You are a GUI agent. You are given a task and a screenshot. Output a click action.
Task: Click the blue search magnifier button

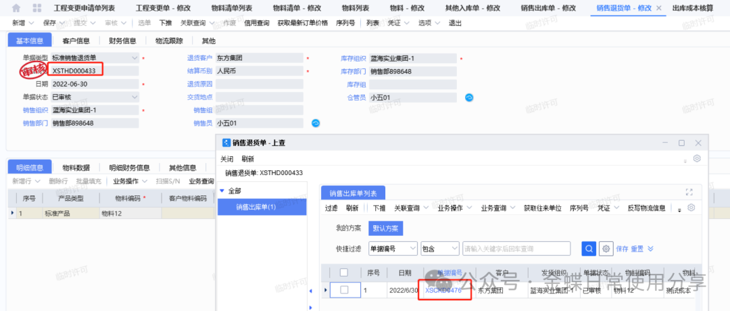tap(589, 248)
